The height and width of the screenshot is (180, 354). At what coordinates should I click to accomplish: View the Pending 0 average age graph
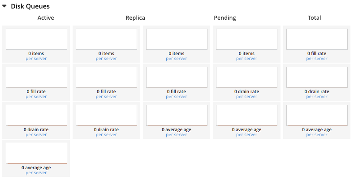(x=246, y=115)
